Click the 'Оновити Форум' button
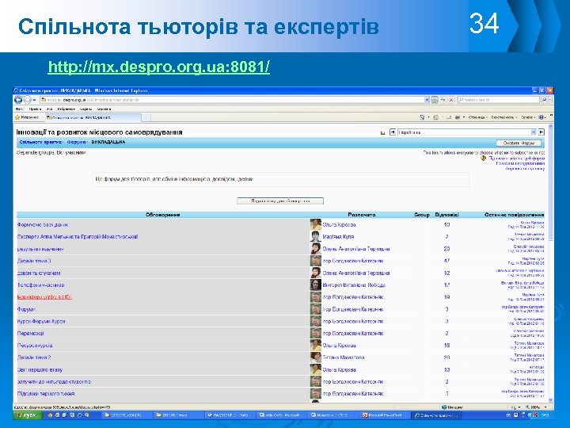The image size is (570, 428). point(519,143)
